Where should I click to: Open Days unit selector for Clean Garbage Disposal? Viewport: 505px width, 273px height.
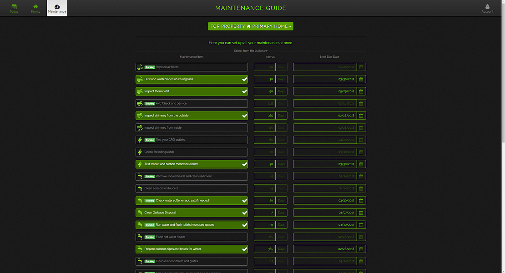pos(281,212)
